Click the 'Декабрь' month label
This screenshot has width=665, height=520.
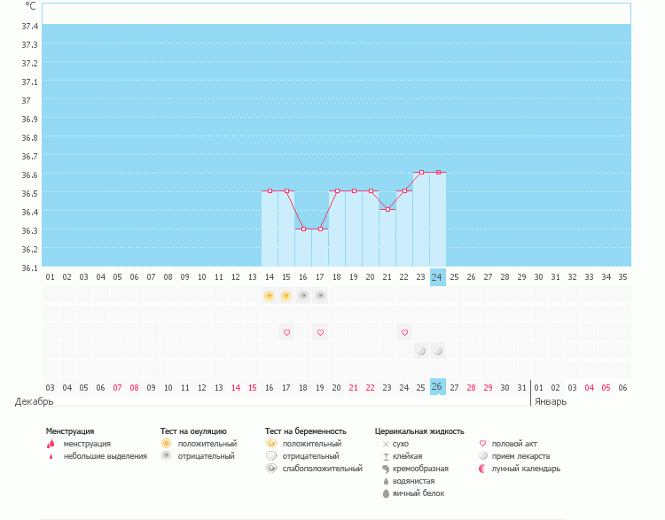pyautogui.click(x=35, y=401)
